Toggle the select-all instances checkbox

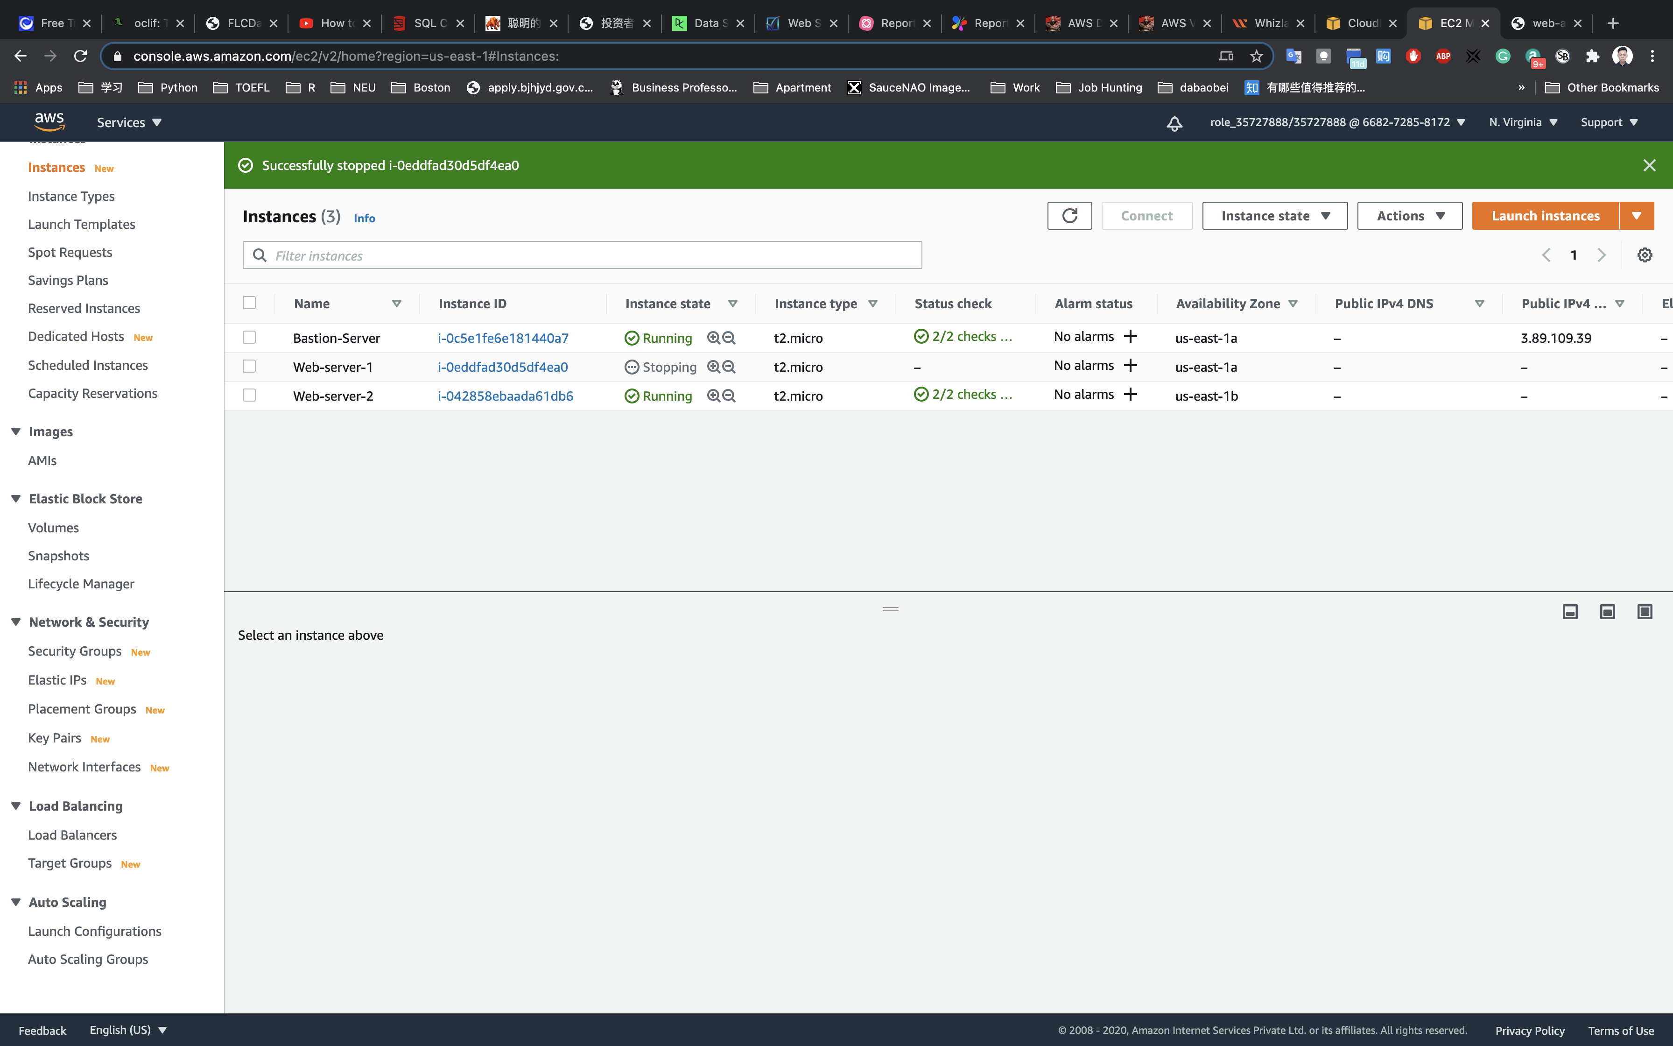(249, 303)
